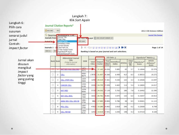Mark the CELL METAB checkbox

[x=53, y=112]
